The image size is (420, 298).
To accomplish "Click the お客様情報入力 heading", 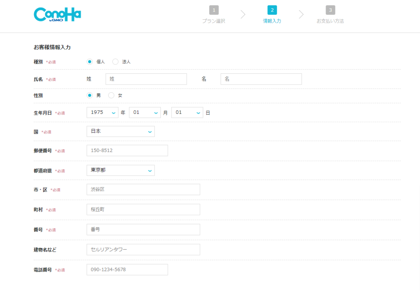I will click(x=52, y=48).
